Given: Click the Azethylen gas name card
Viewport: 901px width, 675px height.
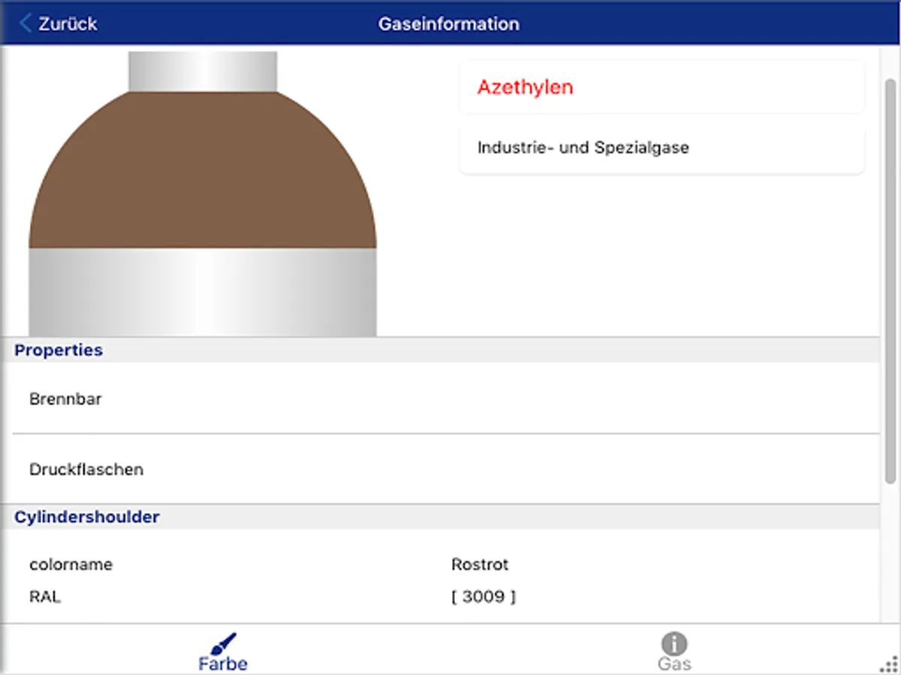Looking at the screenshot, I should [x=661, y=87].
